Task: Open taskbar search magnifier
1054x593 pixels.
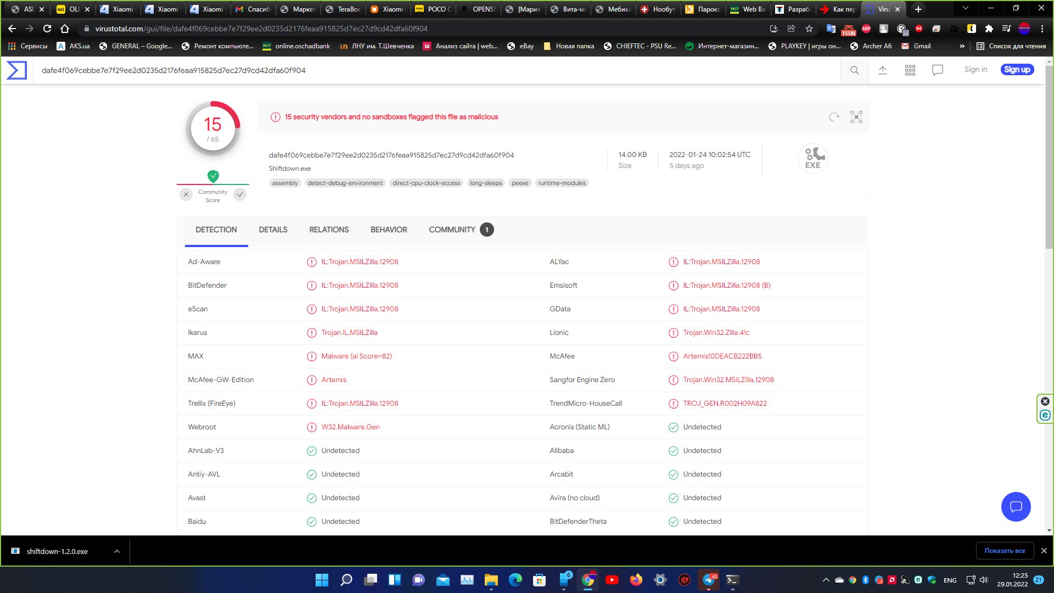Action: click(x=346, y=580)
